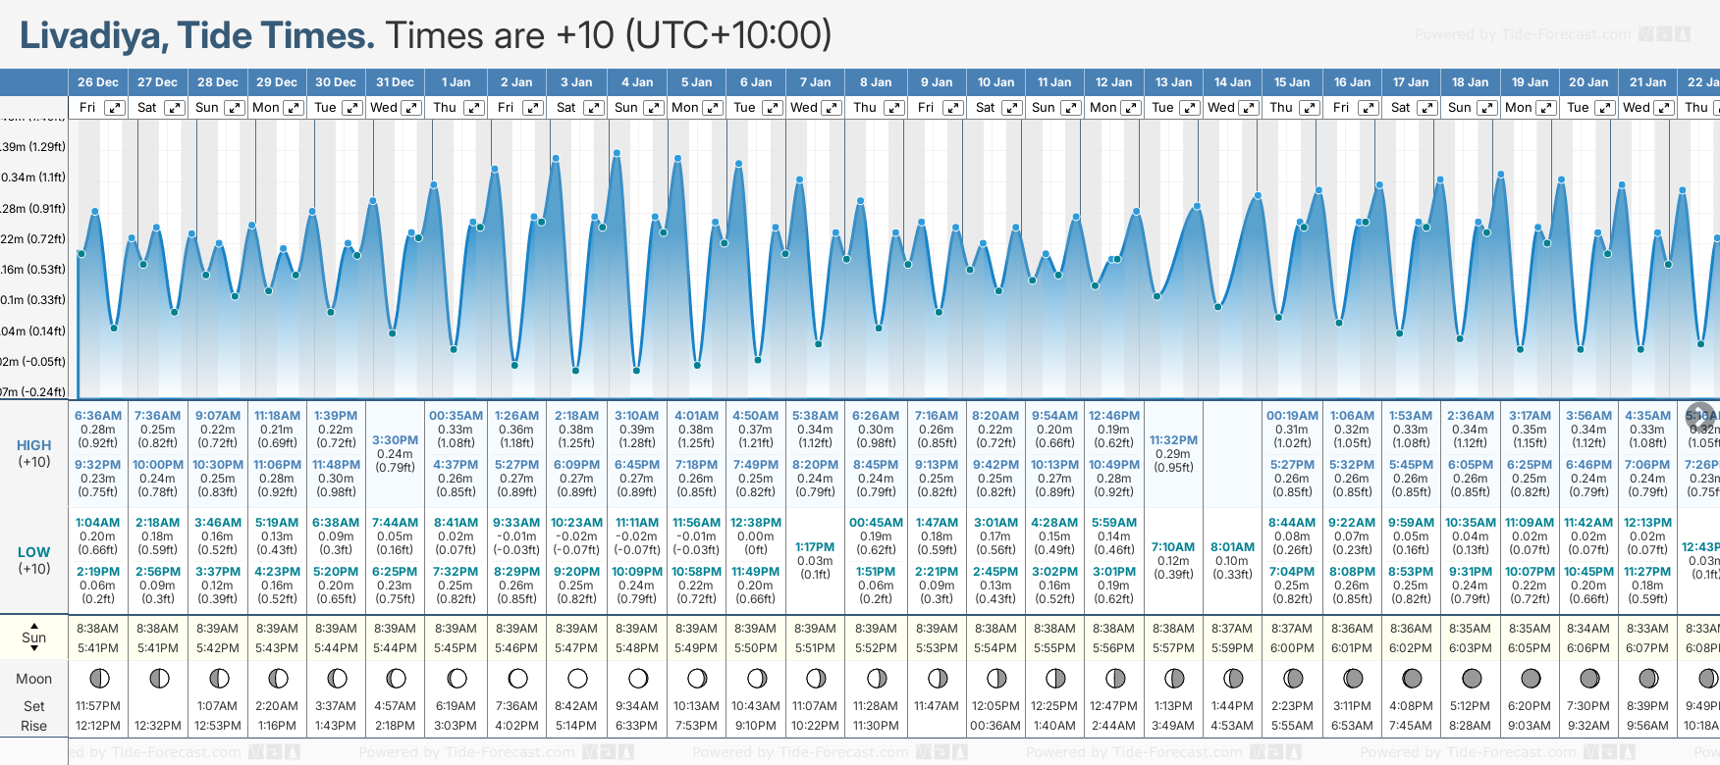Click the 1:17PM low tide on 7 Jan
This screenshot has height=765, width=1720.
point(815,547)
